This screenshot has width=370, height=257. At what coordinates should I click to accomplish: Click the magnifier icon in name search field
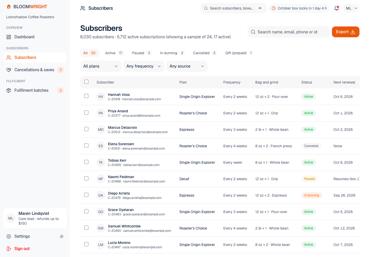coord(253,32)
